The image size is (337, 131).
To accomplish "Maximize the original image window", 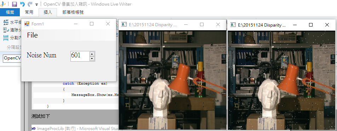I will [202, 24].
